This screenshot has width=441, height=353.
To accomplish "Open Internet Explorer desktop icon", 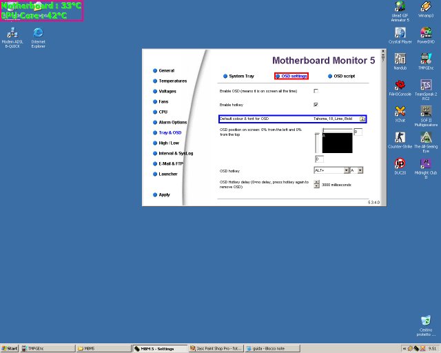I will pos(38,34).
